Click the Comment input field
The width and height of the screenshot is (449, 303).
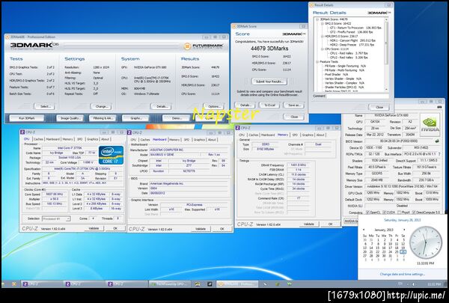tap(358, 97)
